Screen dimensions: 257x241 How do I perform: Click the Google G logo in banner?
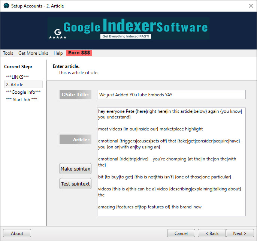pos(58,32)
